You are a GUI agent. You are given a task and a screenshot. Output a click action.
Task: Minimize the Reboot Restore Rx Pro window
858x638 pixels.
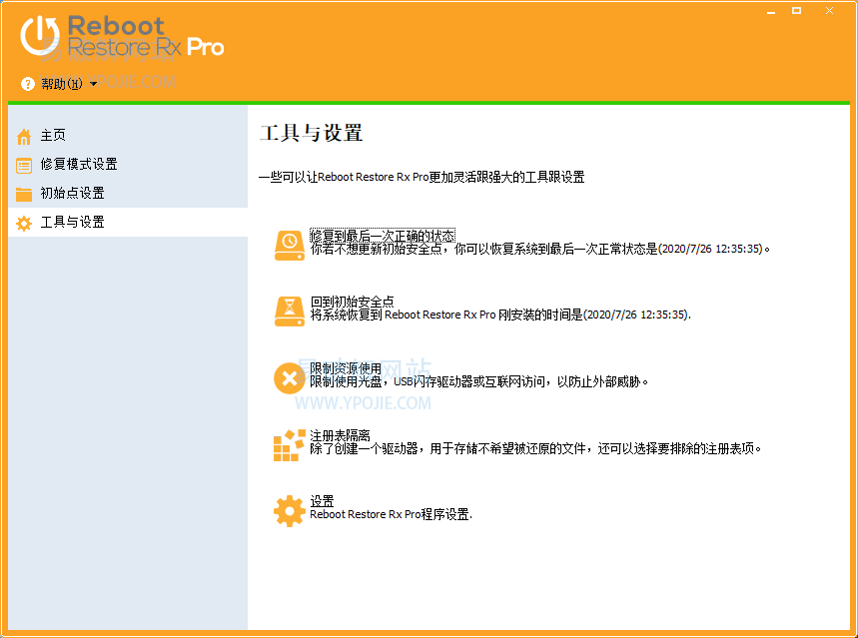pyautogui.click(x=770, y=10)
